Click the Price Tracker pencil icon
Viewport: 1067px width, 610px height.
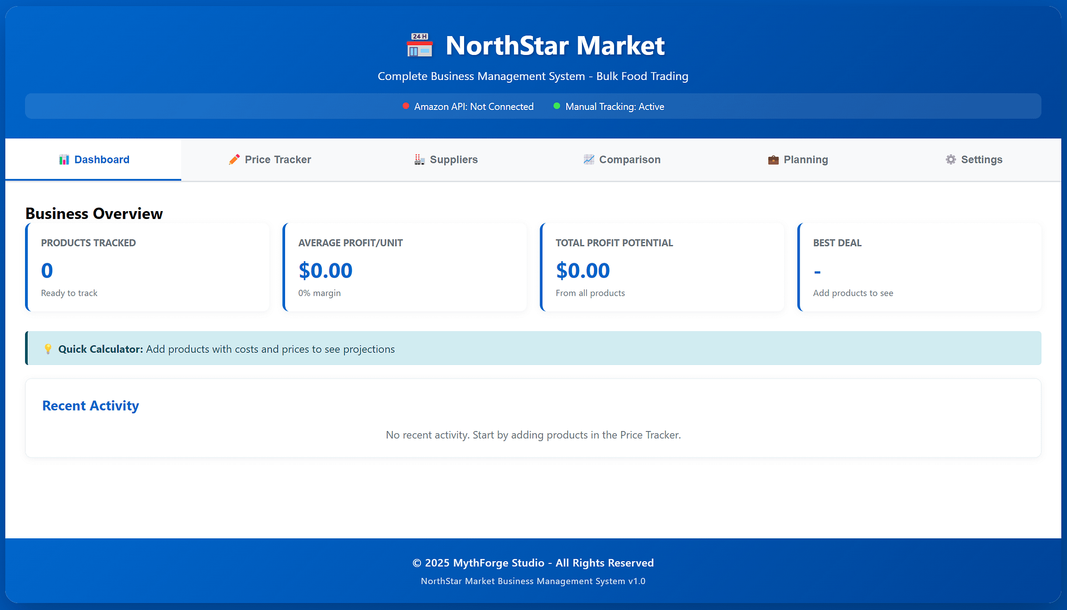[x=235, y=160]
